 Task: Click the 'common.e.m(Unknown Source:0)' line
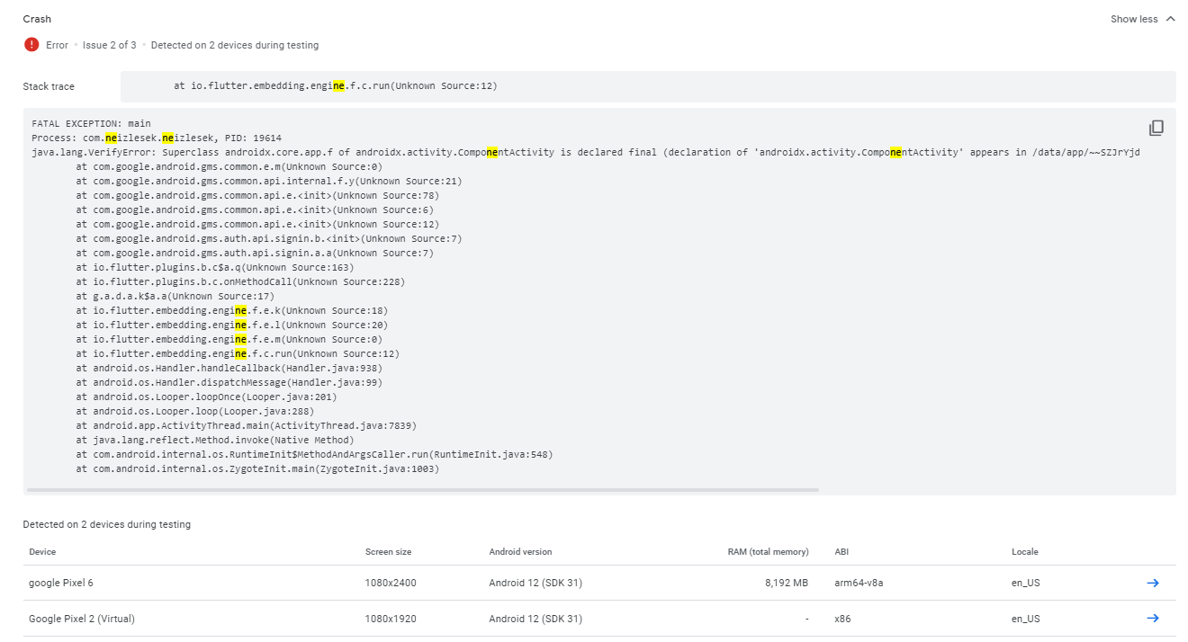229,166
